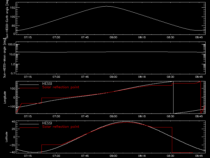Image resolution: width=210 pixels, height=158 pixels.
Task: Click 08:15 tick under Sun-HESSI-Earth plot
Action: (142, 37)
